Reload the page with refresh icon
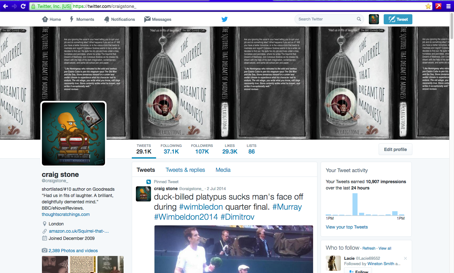This screenshot has height=273, width=454. pos(23,6)
